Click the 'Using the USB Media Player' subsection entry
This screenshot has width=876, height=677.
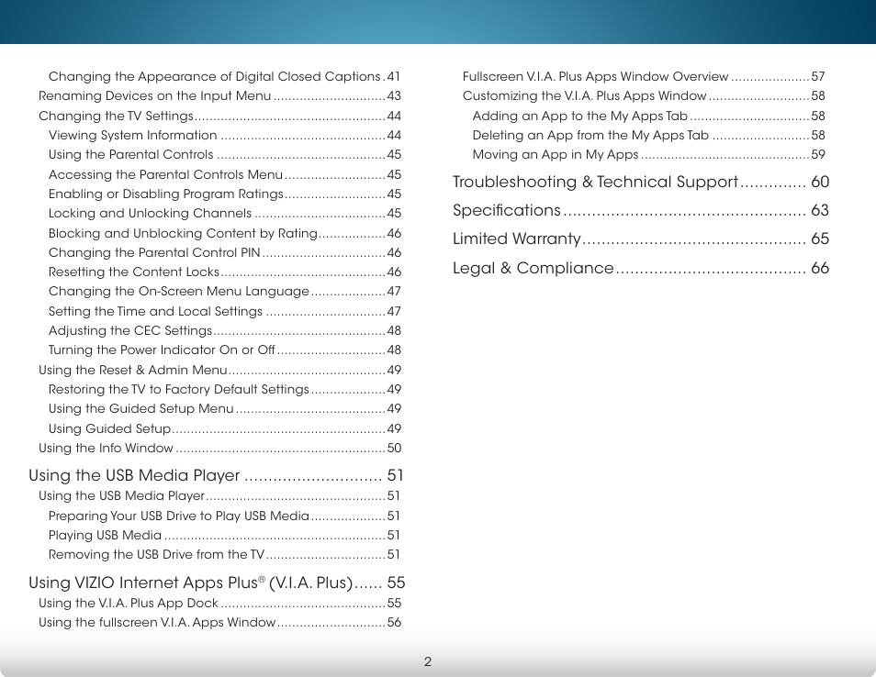coord(219,495)
